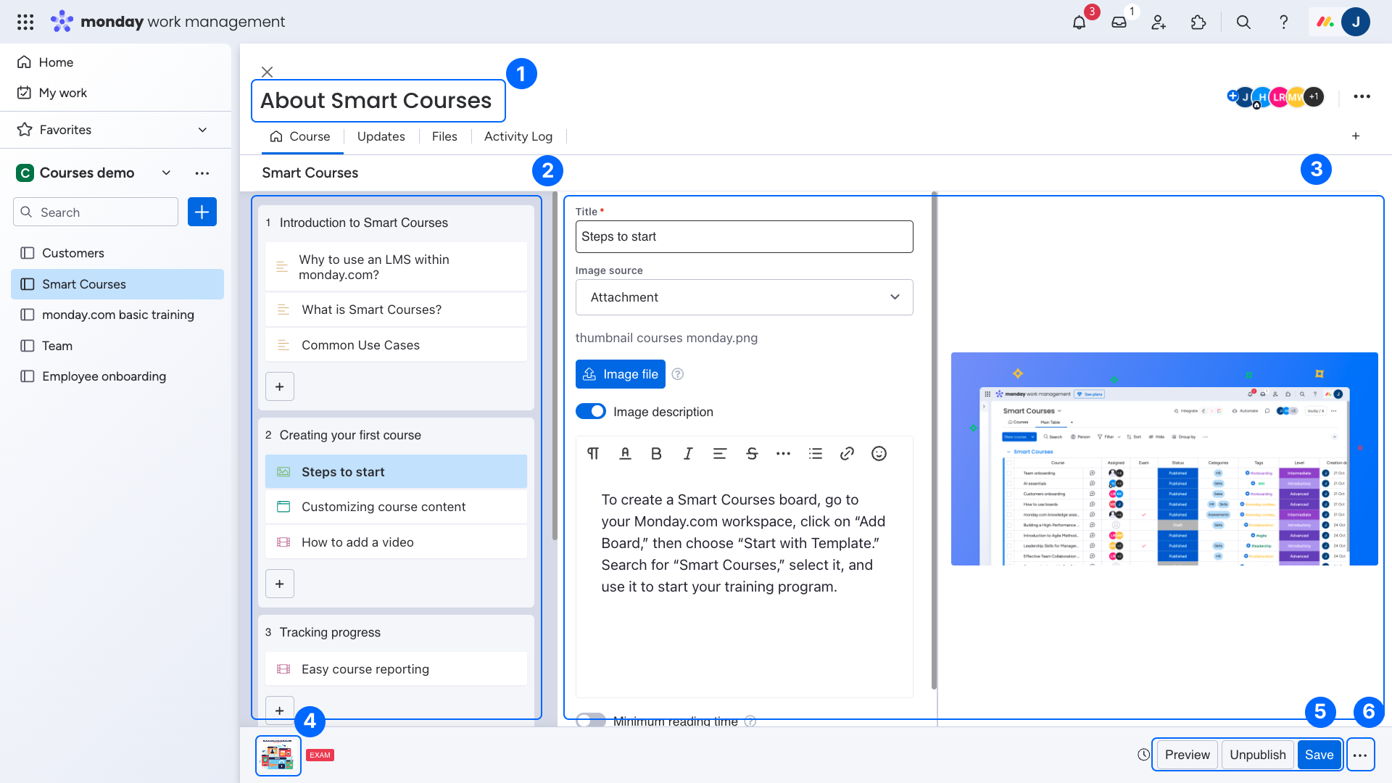Switch to the Course tab
The width and height of the screenshot is (1392, 783).
(300, 136)
